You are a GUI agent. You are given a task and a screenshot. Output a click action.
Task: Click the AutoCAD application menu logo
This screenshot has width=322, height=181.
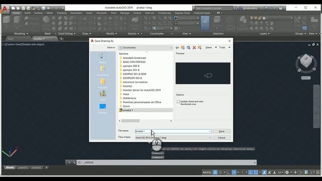click(x=5, y=9)
